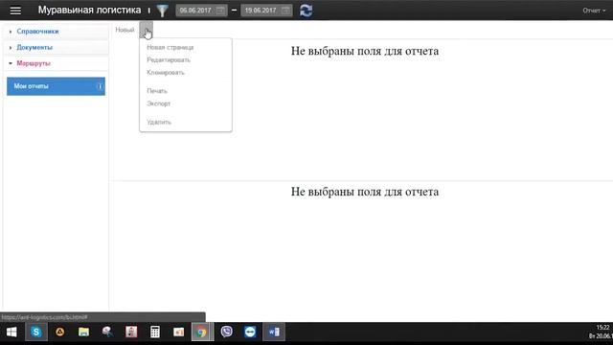
Task: Open the orange triangle app in taskbar
Action: [x=59, y=333]
